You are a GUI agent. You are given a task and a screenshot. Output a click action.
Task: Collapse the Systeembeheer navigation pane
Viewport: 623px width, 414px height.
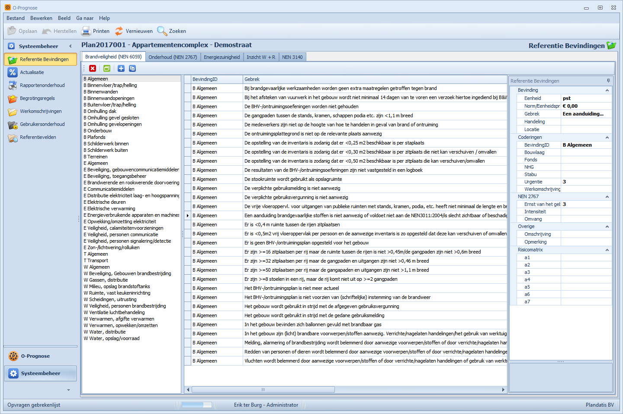pyautogui.click(x=71, y=46)
